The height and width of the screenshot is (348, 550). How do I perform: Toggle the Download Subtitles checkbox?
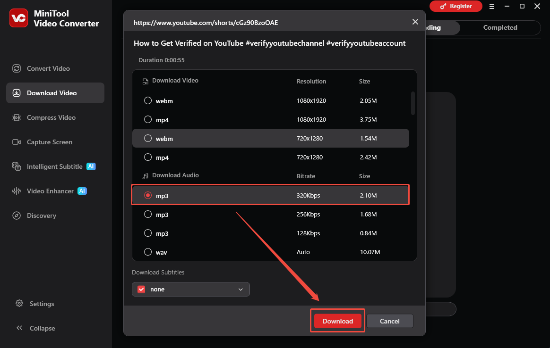[x=141, y=290]
